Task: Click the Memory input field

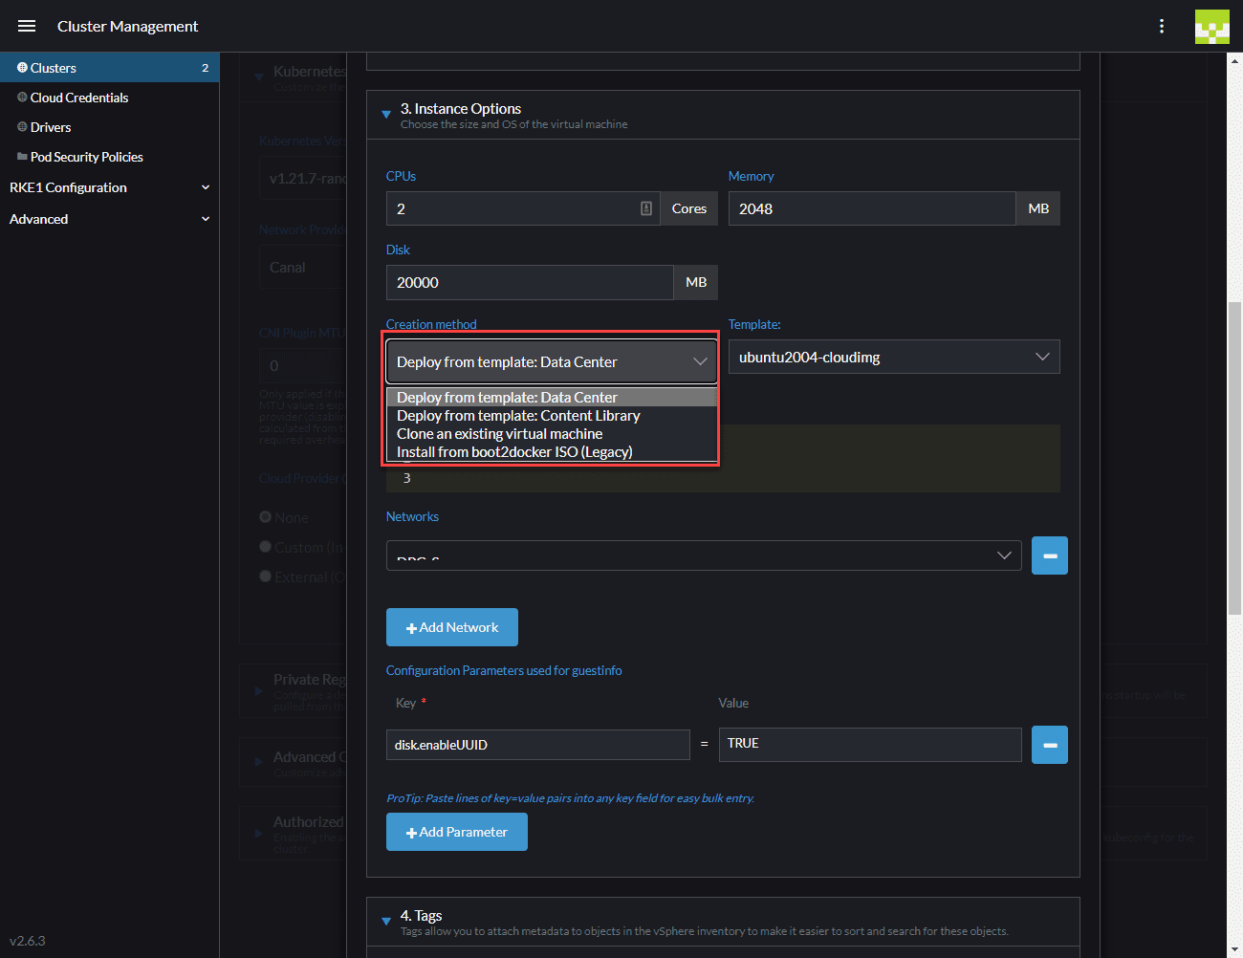Action: point(871,208)
